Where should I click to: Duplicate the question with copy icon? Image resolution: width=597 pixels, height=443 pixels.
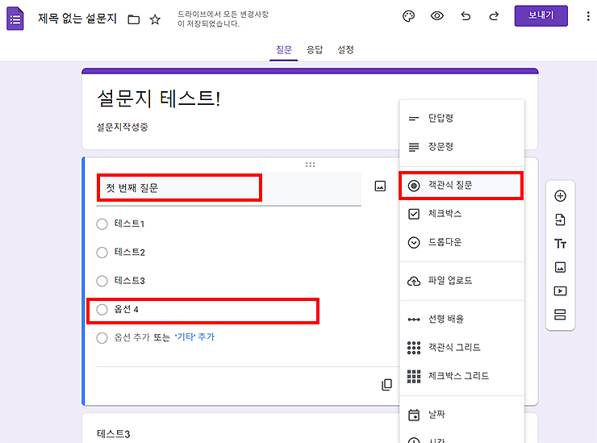[x=386, y=385]
